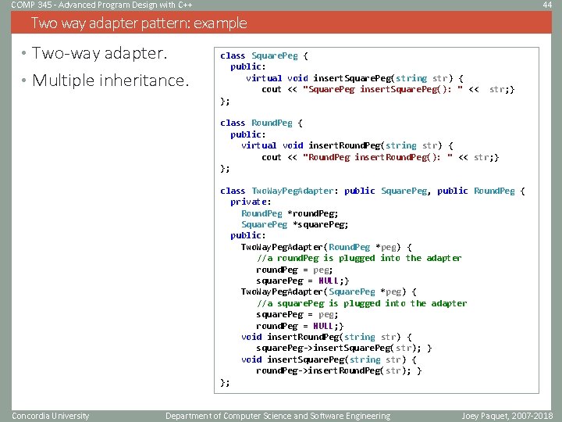Click the 'Multiple inheritance.' bullet point
562x422 pixels.
tap(110, 80)
